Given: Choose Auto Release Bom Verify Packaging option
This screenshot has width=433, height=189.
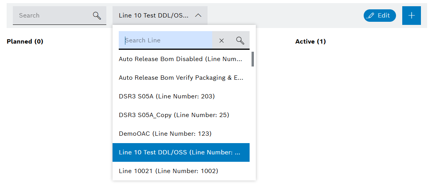Looking at the screenshot, I should (x=180, y=78).
